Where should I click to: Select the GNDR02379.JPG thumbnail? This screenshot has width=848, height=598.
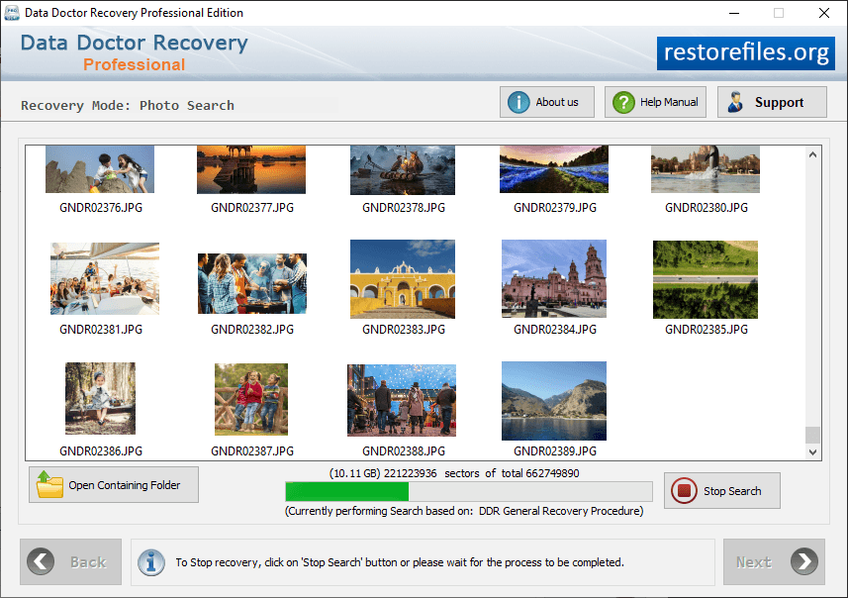coord(554,169)
